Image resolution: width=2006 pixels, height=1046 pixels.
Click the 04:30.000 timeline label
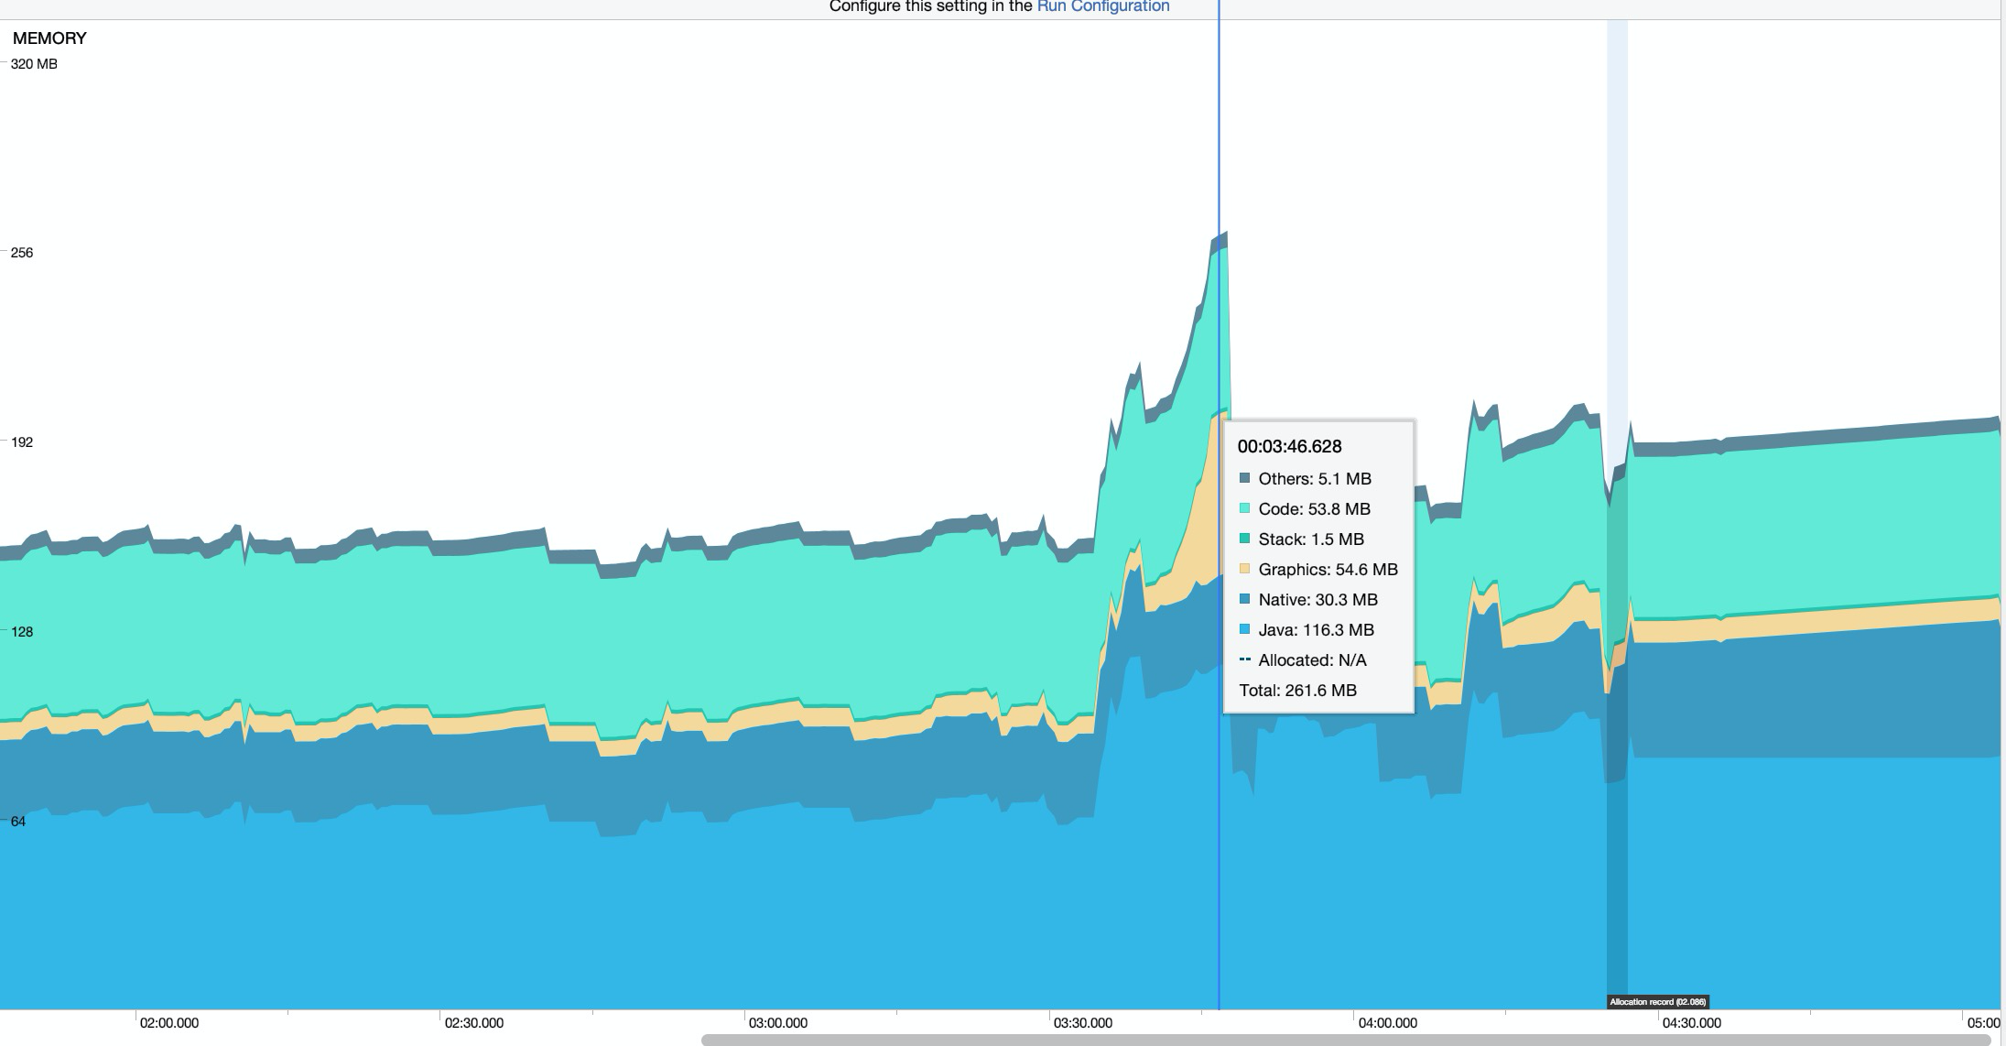point(1691,1023)
